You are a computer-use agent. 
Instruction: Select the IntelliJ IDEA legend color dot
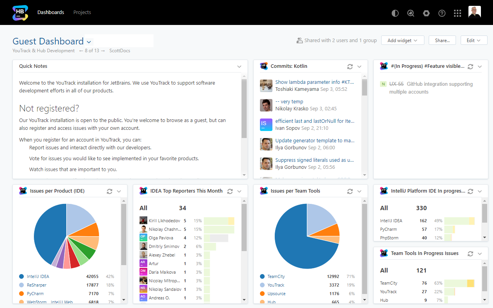coord(21,276)
